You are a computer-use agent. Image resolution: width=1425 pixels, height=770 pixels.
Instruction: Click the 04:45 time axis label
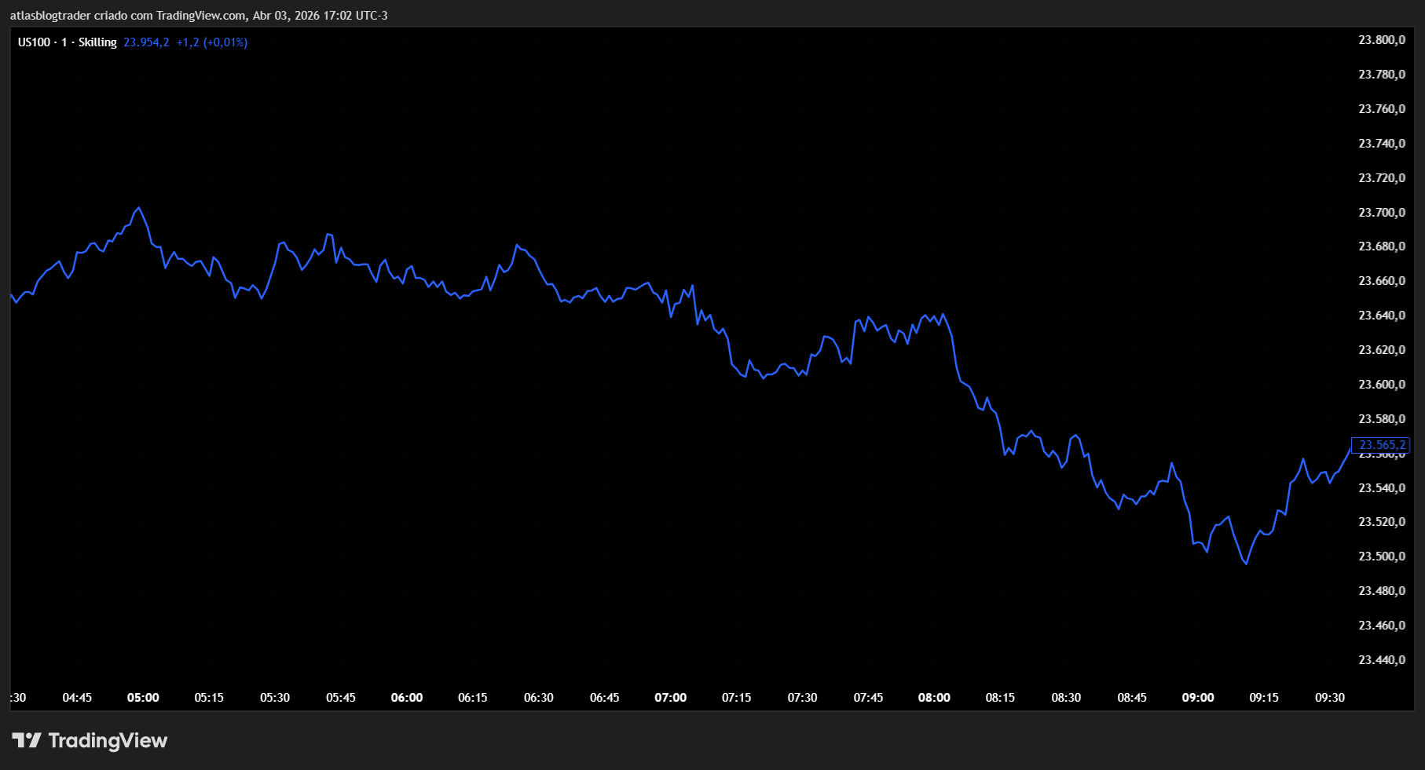point(77,698)
